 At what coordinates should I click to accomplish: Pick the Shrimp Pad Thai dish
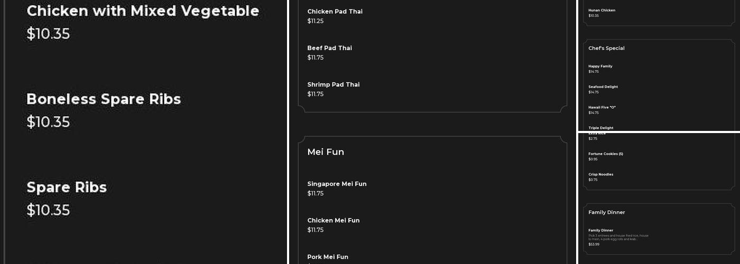pos(333,84)
